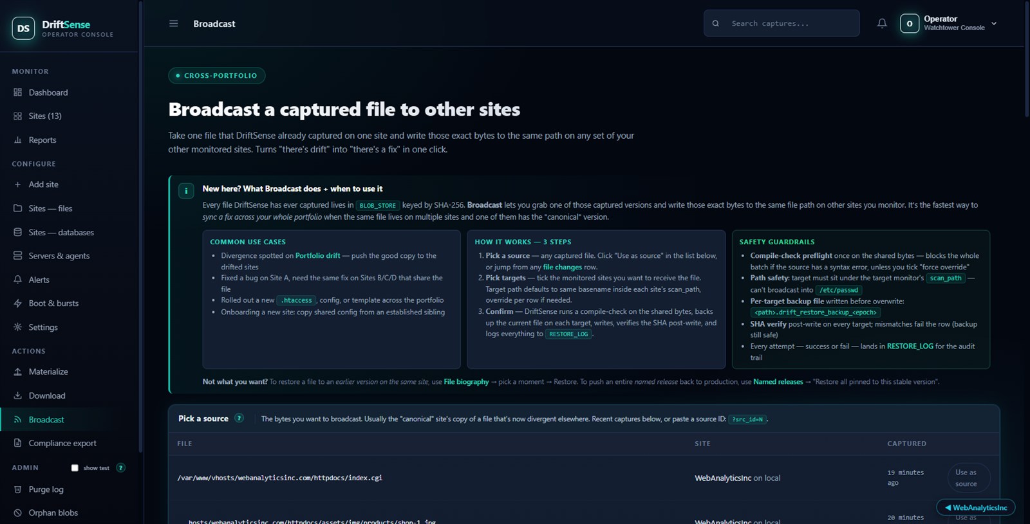The image size is (1030, 524).
Task: Click the Sites (13) grid icon
Action: coord(17,116)
